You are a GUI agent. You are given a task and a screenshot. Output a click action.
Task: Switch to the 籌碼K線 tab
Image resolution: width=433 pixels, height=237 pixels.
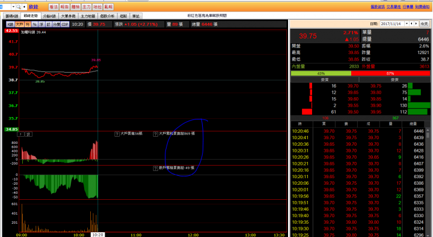11,16
